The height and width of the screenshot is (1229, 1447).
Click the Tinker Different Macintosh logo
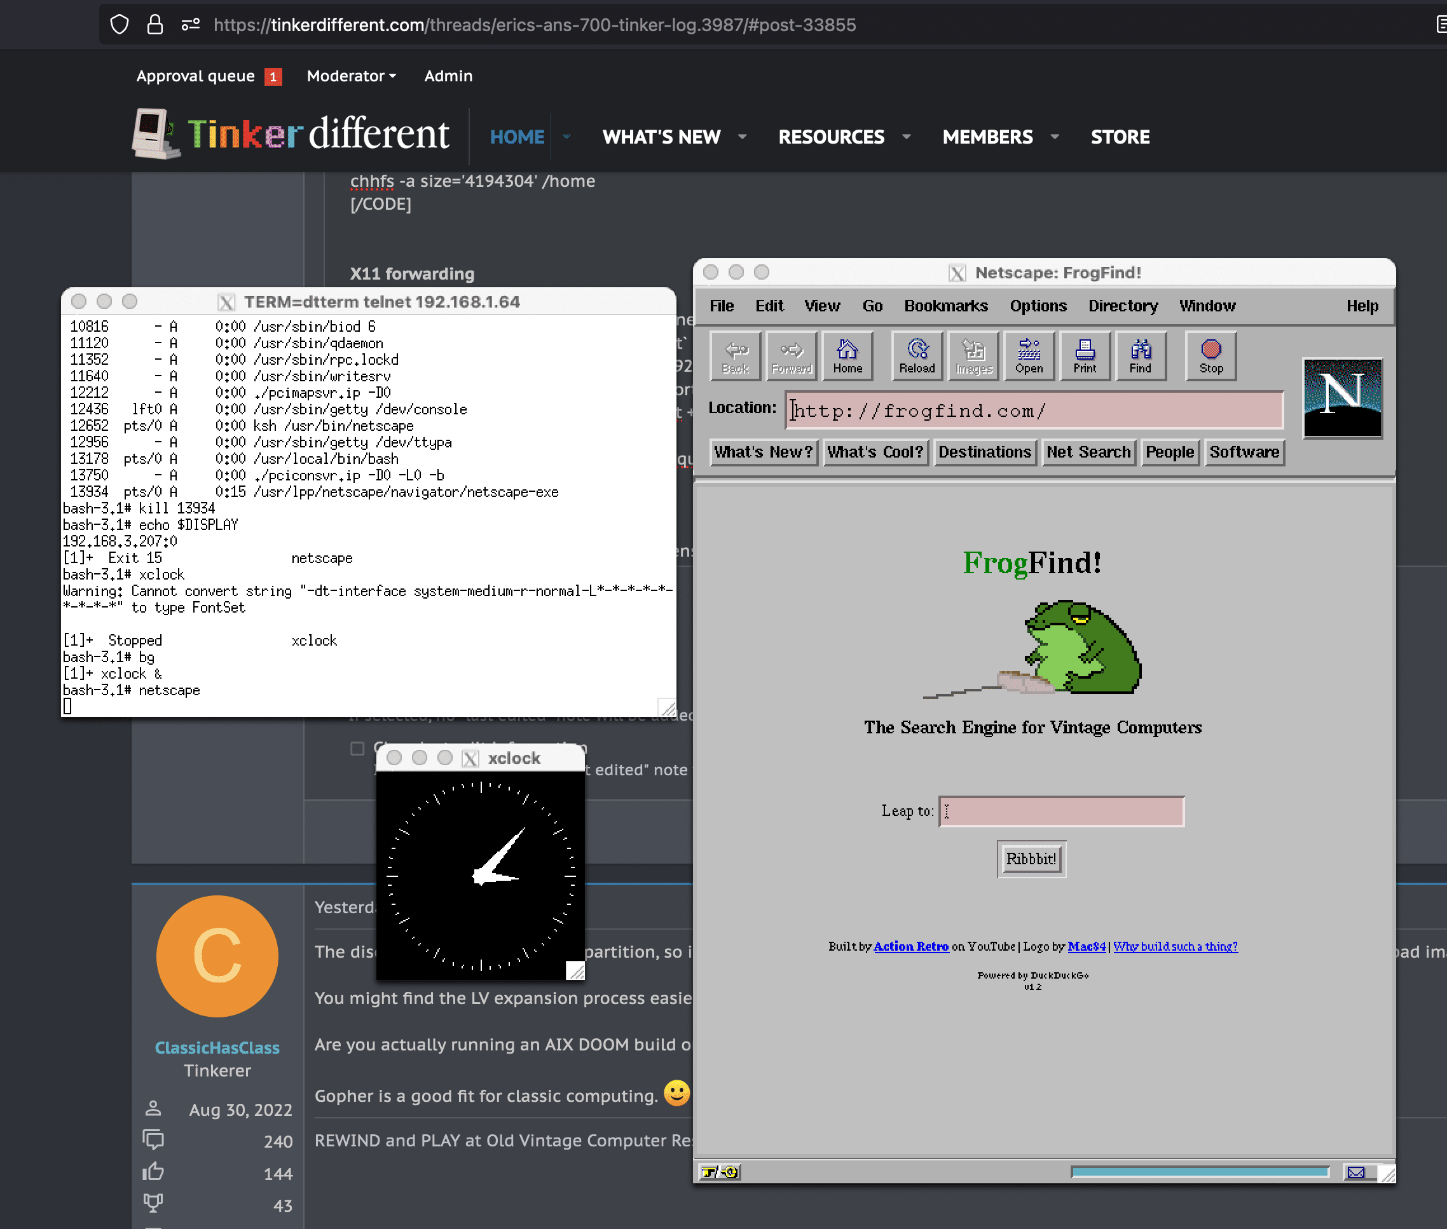point(155,133)
